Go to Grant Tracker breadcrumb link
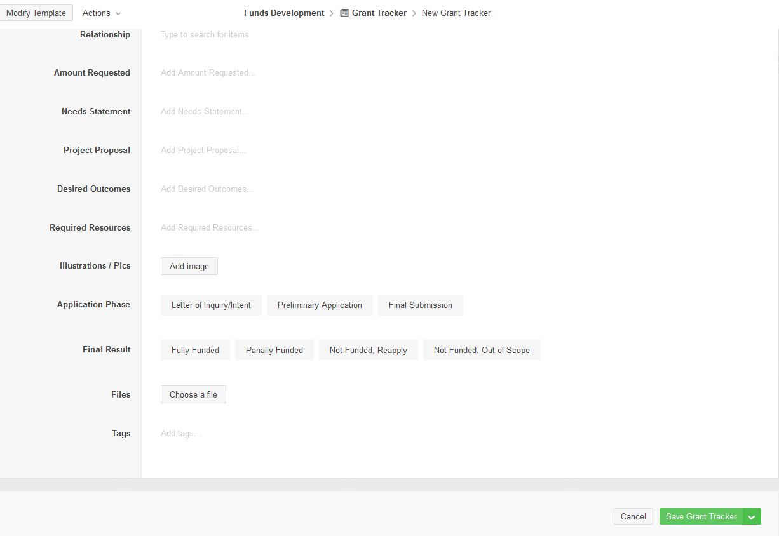 pos(379,13)
